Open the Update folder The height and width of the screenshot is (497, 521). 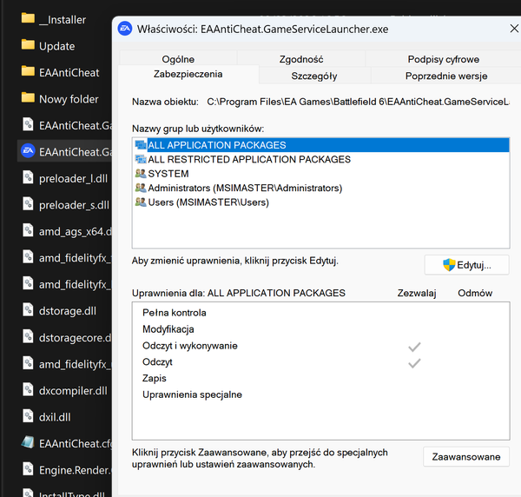click(56, 46)
